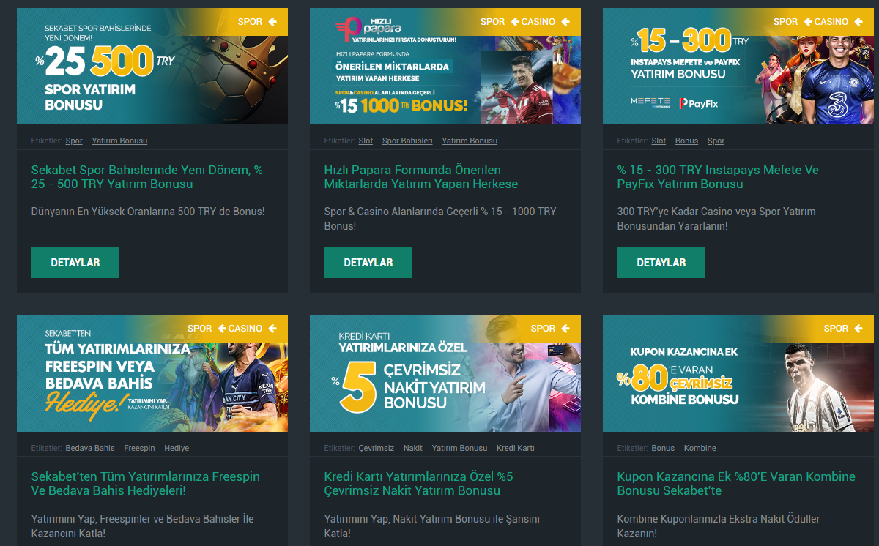
Task: Select the Yatırım Bonusu tag in first card
Action: pos(119,141)
